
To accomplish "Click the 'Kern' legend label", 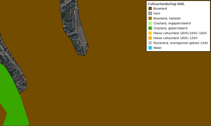I will [x=157, y=14].
